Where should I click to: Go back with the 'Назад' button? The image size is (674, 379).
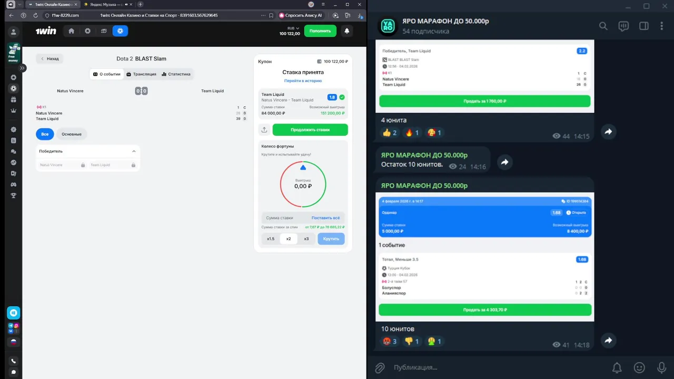click(x=49, y=58)
